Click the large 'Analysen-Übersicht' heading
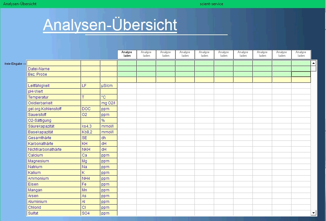Image resolution: width=326 pixels, height=221 pixels. click(x=110, y=25)
